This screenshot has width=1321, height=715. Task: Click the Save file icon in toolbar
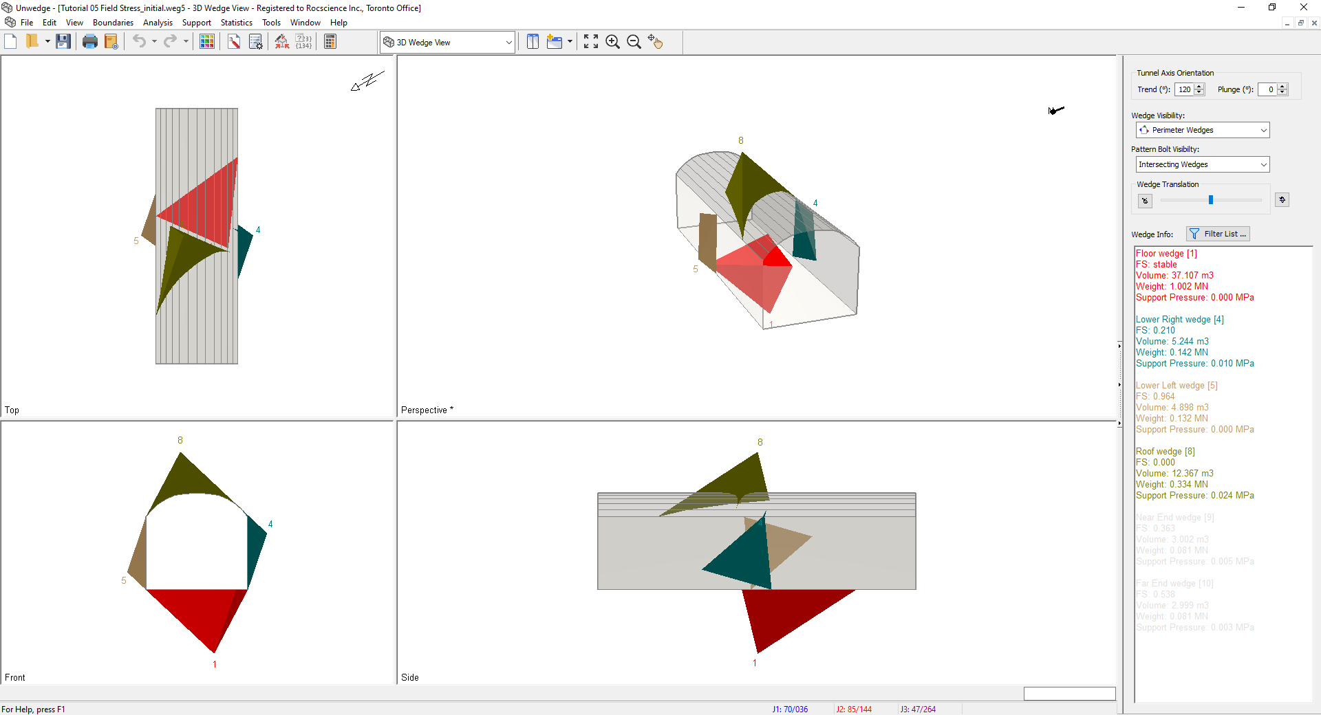[63, 42]
